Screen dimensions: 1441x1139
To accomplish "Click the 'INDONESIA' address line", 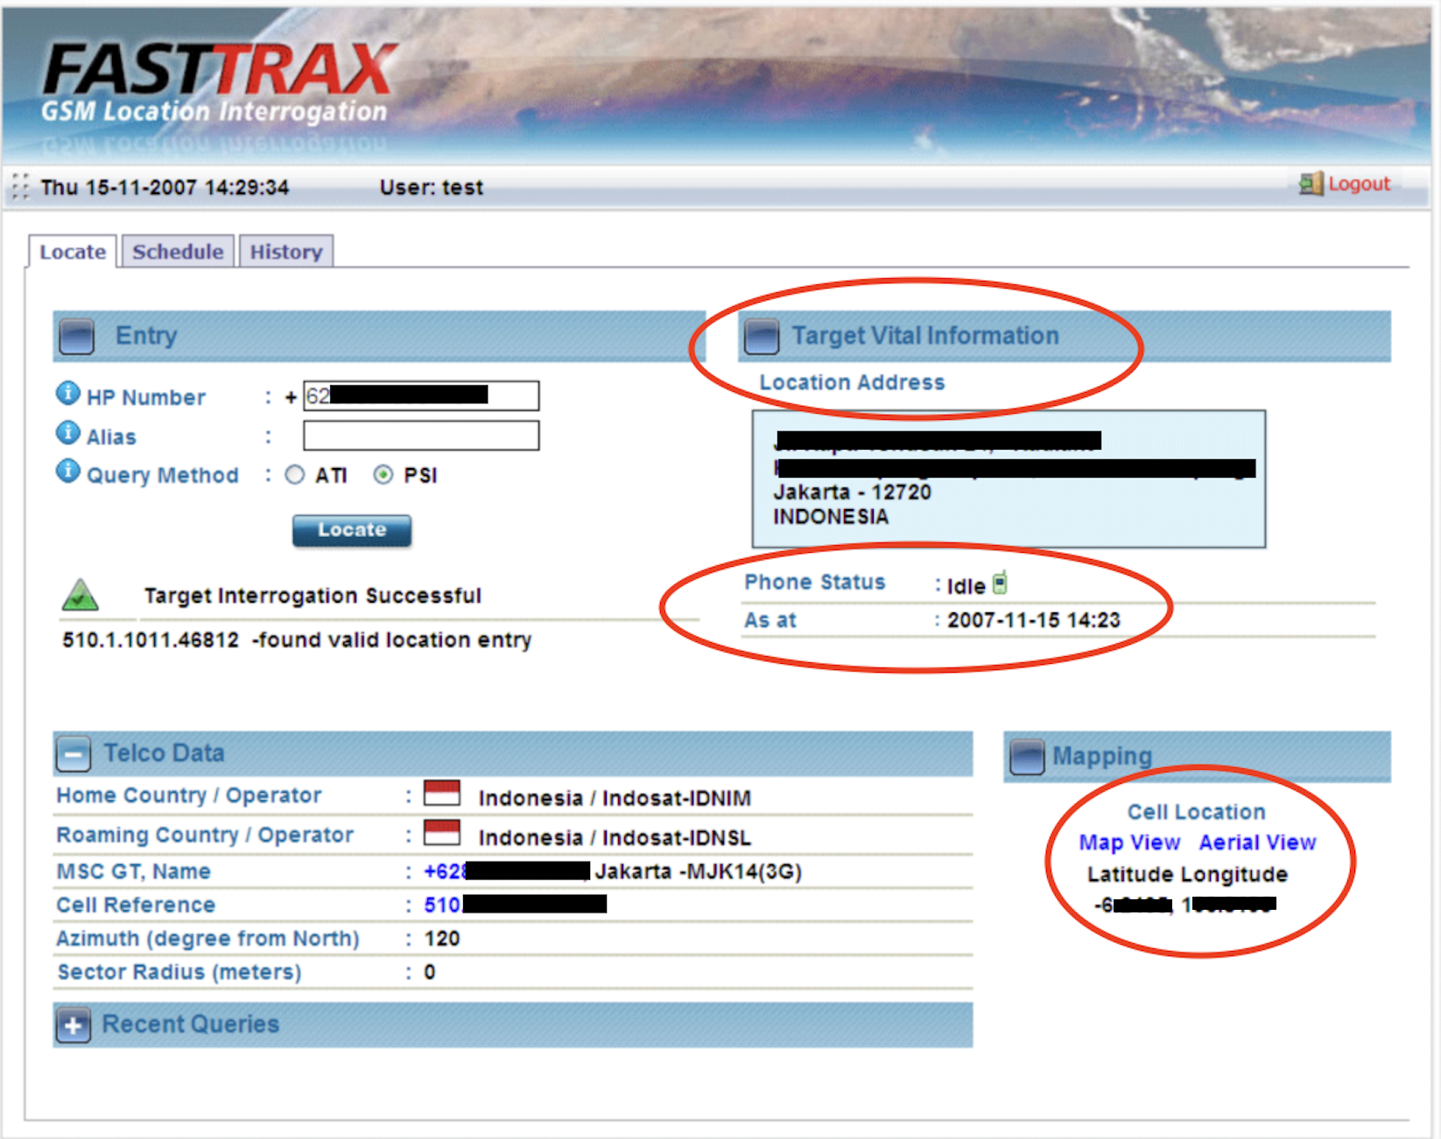I will 831,517.
